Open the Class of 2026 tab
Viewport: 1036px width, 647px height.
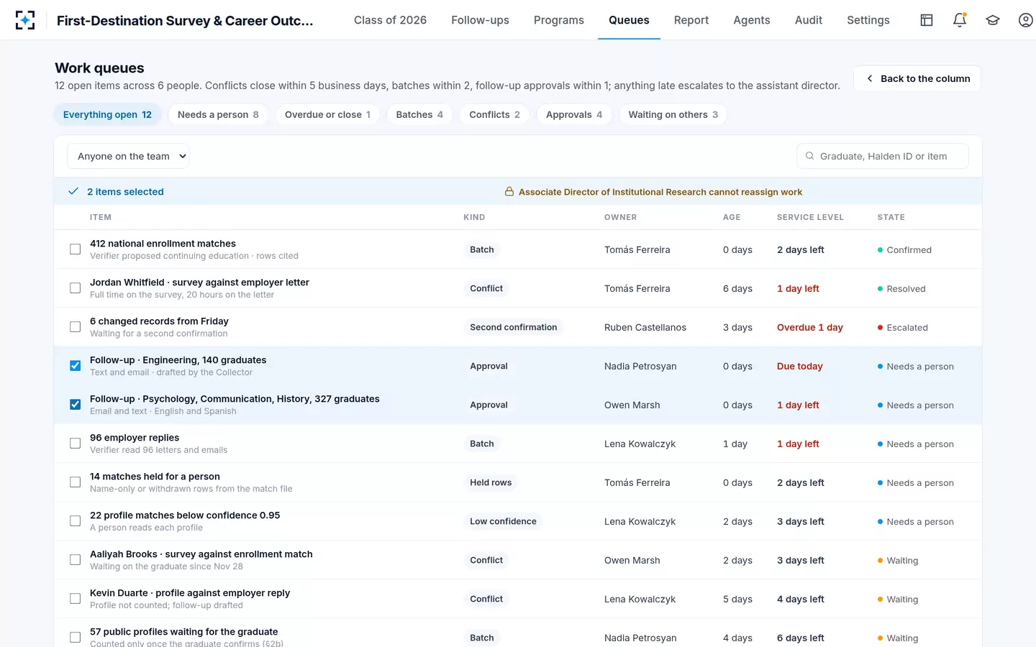(x=390, y=20)
